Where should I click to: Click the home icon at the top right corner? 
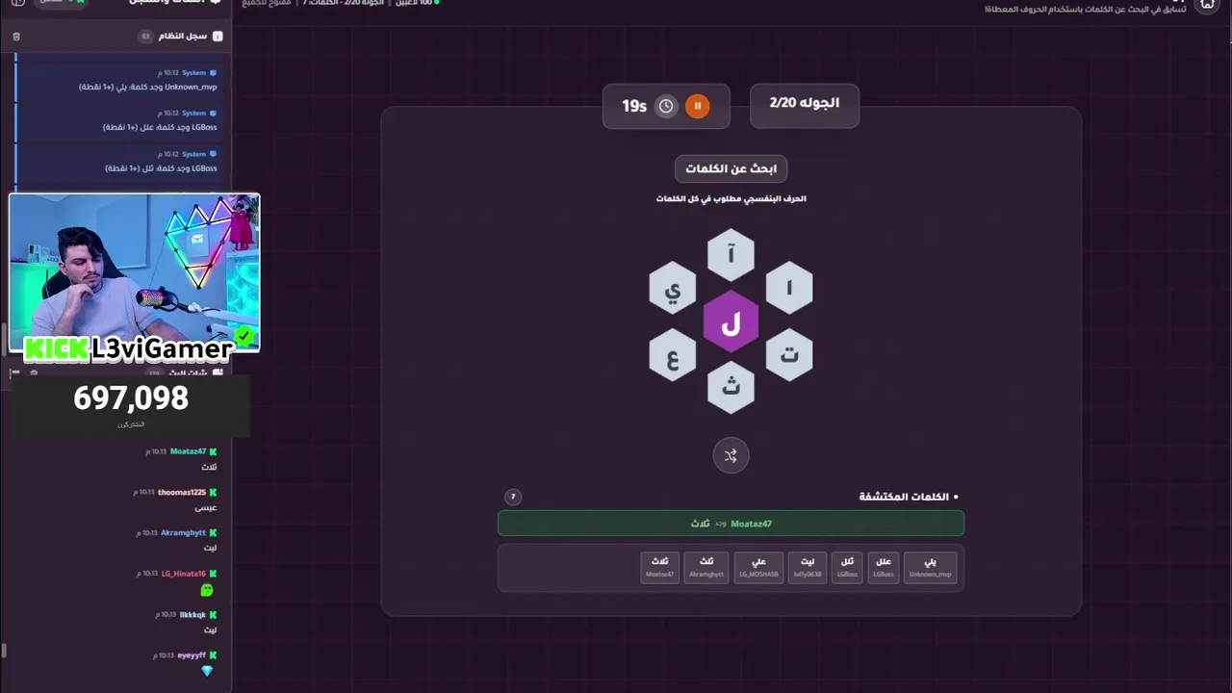click(x=1208, y=4)
